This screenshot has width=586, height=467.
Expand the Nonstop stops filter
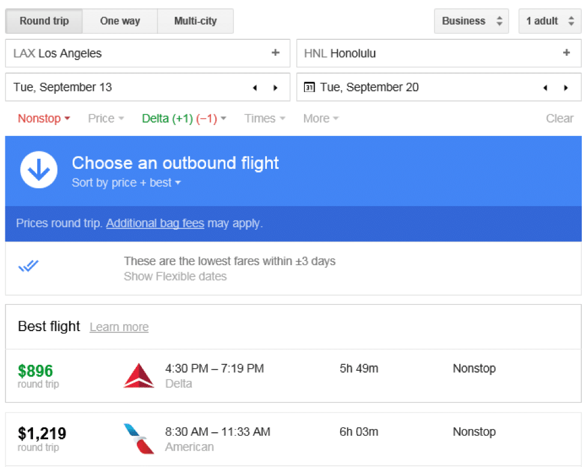point(44,118)
